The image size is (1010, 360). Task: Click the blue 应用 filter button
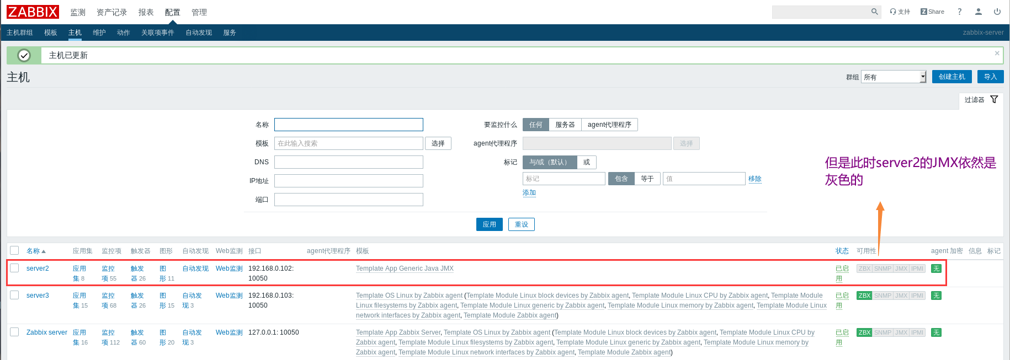(490, 224)
